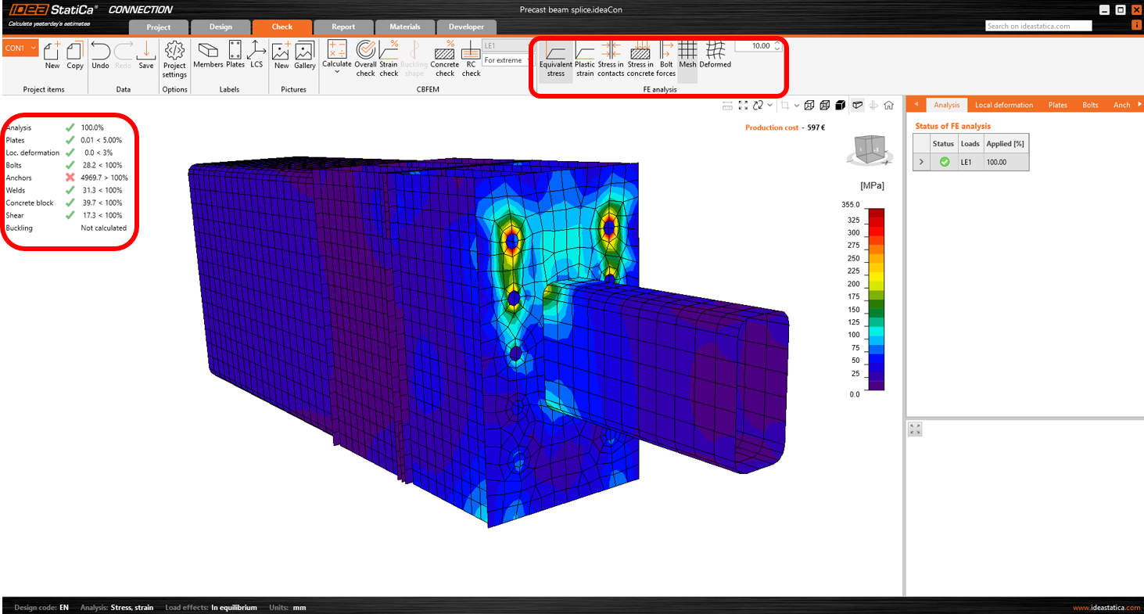
Task: Click the Save button
Action: (x=146, y=56)
